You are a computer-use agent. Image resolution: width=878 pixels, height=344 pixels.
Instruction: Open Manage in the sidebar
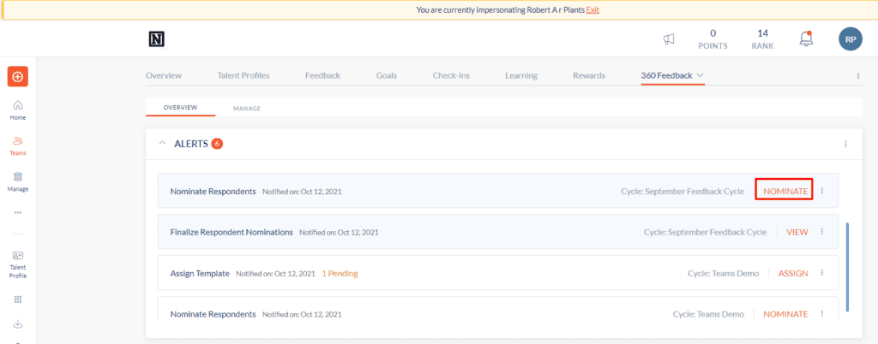(18, 181)
